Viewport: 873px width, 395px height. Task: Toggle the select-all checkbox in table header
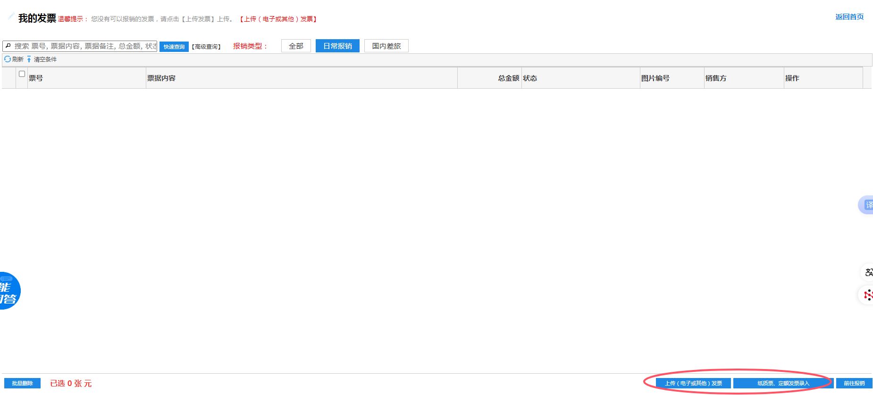click(22, 74)
